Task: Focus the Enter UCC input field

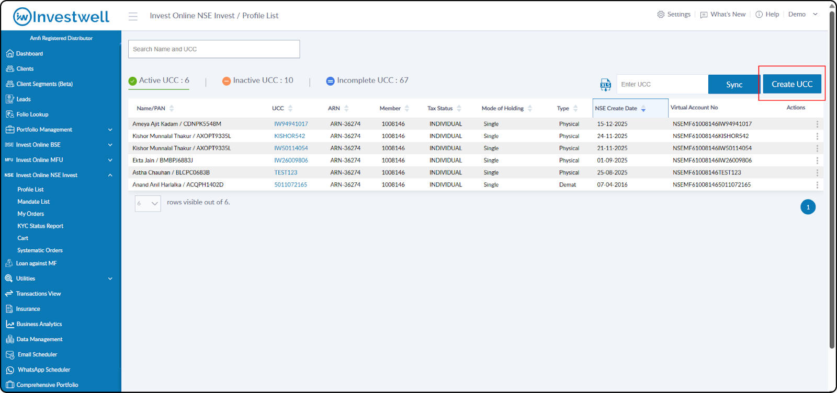Action: coord(662,84)
